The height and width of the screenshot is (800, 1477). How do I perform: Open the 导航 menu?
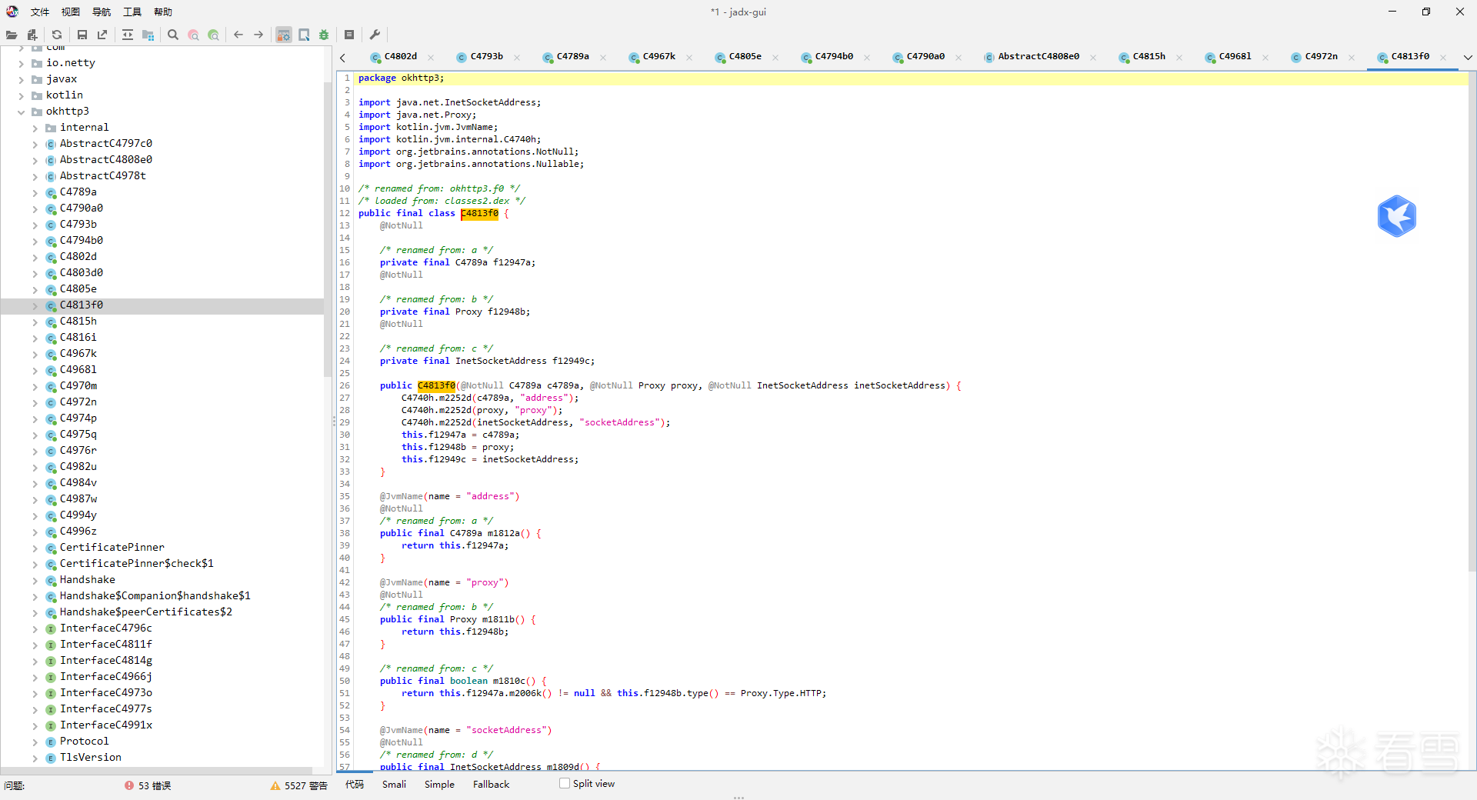point(102,12)
